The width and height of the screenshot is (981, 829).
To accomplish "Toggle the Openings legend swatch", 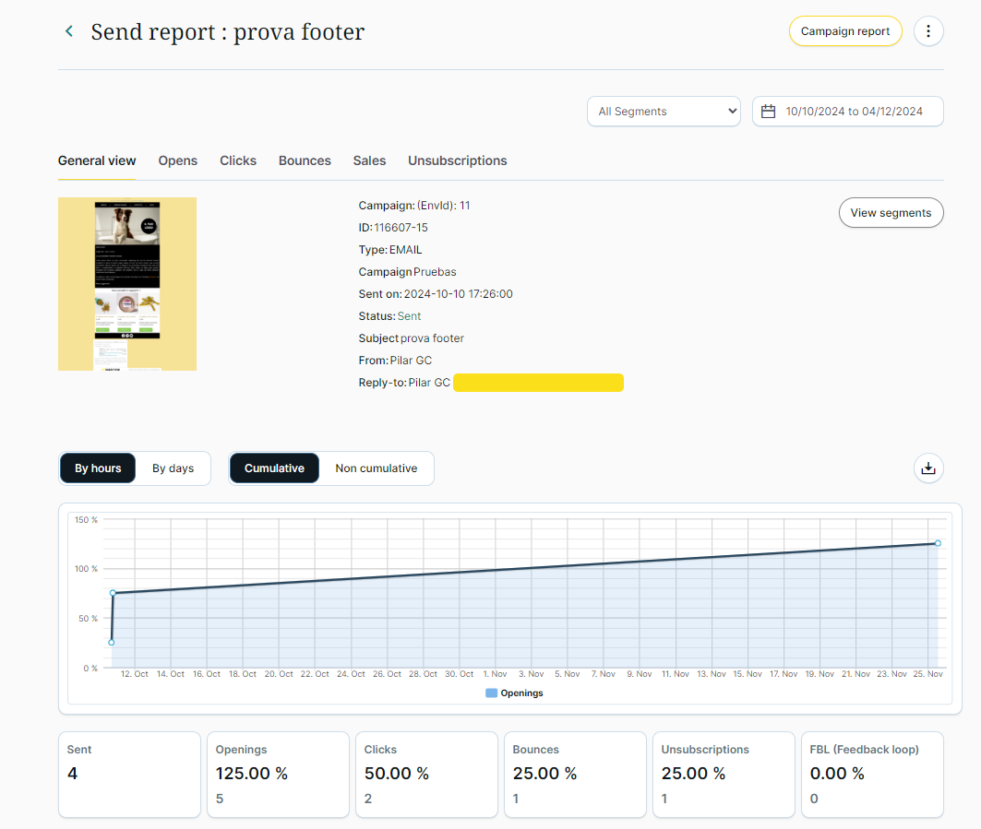I will pos(491,693).
